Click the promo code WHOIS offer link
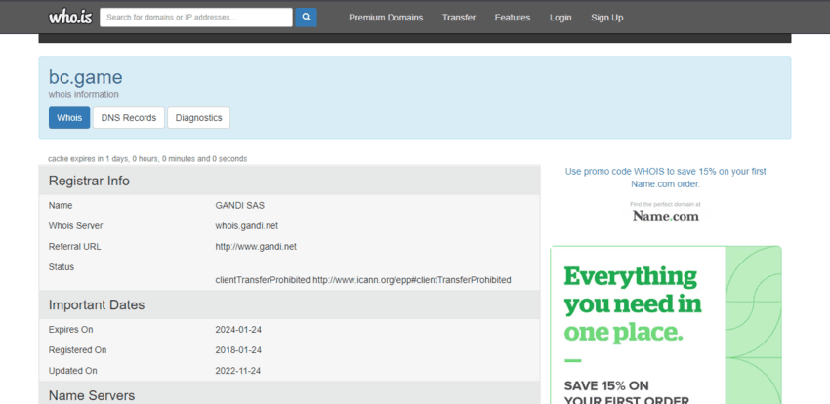 665,177
